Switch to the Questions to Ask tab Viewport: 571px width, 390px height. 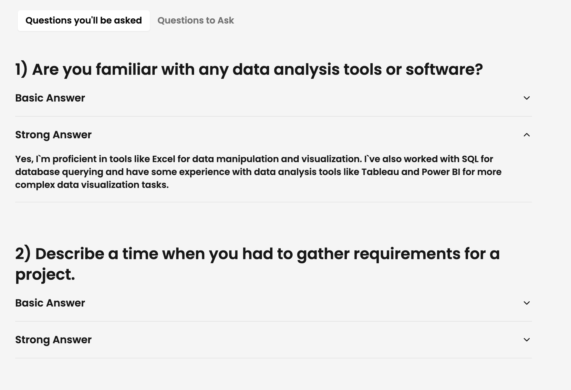(195, 21)
